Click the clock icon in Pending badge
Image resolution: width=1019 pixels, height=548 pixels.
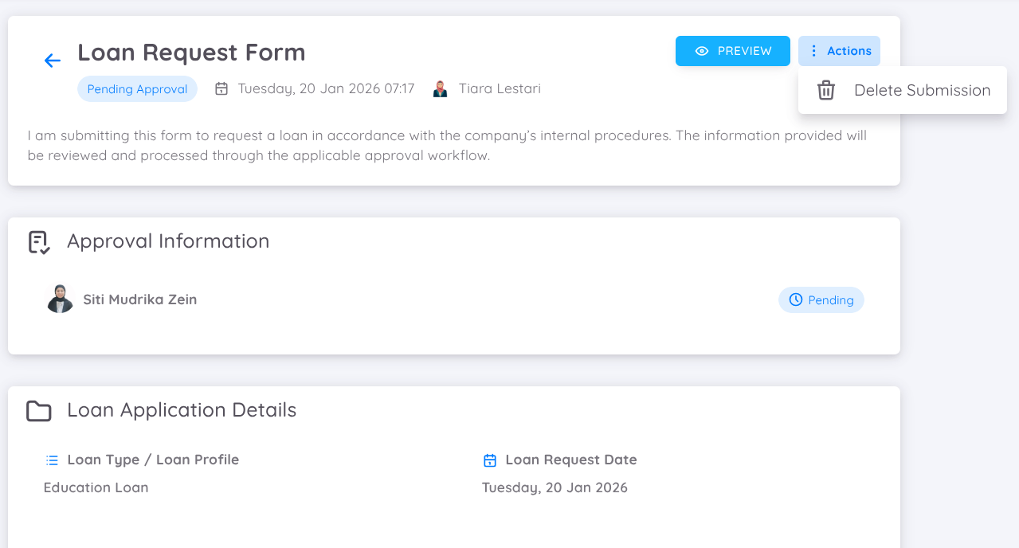tap(795, 299)
